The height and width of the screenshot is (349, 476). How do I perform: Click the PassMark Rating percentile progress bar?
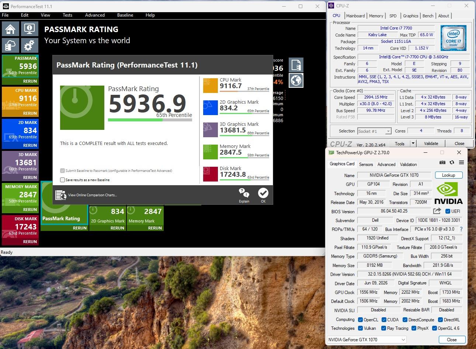tap(150, 120)
